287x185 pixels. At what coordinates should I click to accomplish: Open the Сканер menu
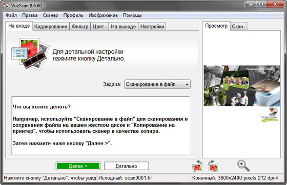coord(50,15)
